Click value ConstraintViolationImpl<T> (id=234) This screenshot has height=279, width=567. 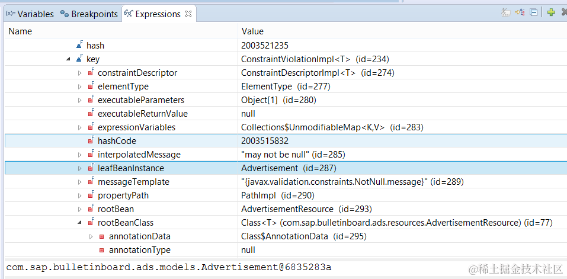[x=315, y=59]
